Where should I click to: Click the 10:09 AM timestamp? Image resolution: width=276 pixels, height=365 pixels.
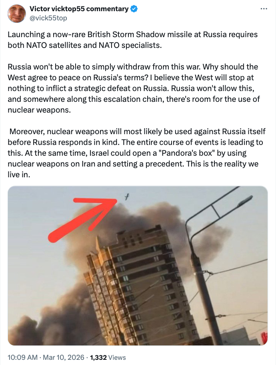[x=23, y=357]
